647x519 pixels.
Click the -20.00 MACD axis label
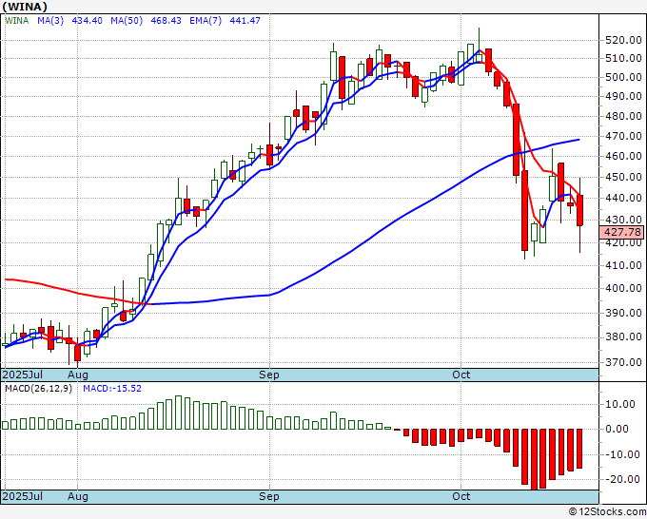coord(620,479)
